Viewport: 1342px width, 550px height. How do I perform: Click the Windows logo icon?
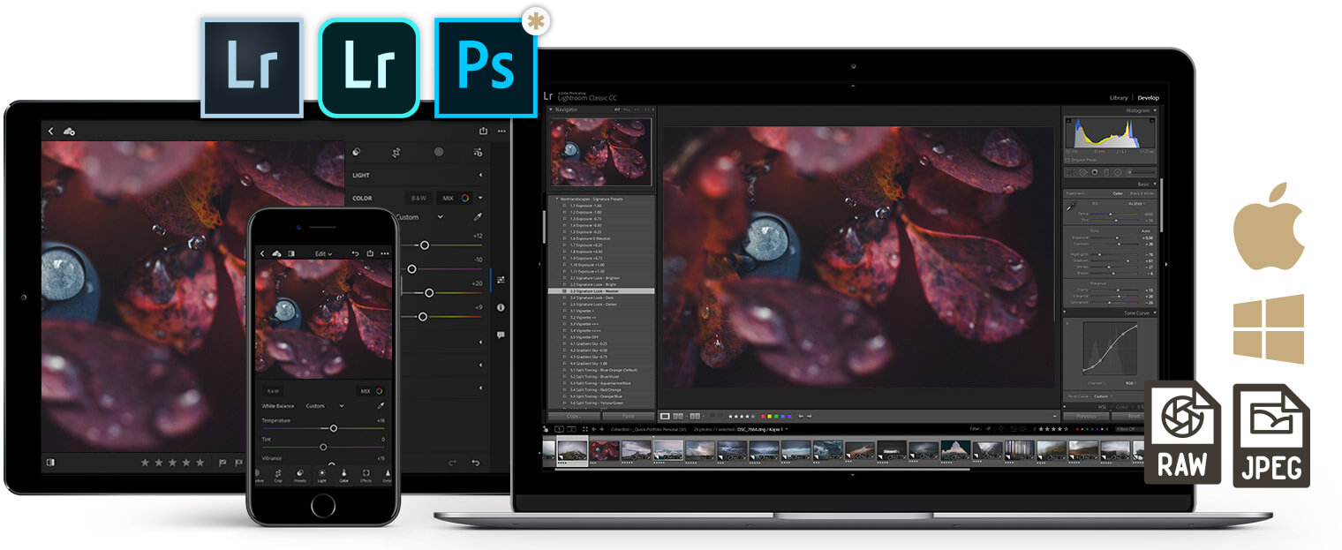tap(1269, 329)
